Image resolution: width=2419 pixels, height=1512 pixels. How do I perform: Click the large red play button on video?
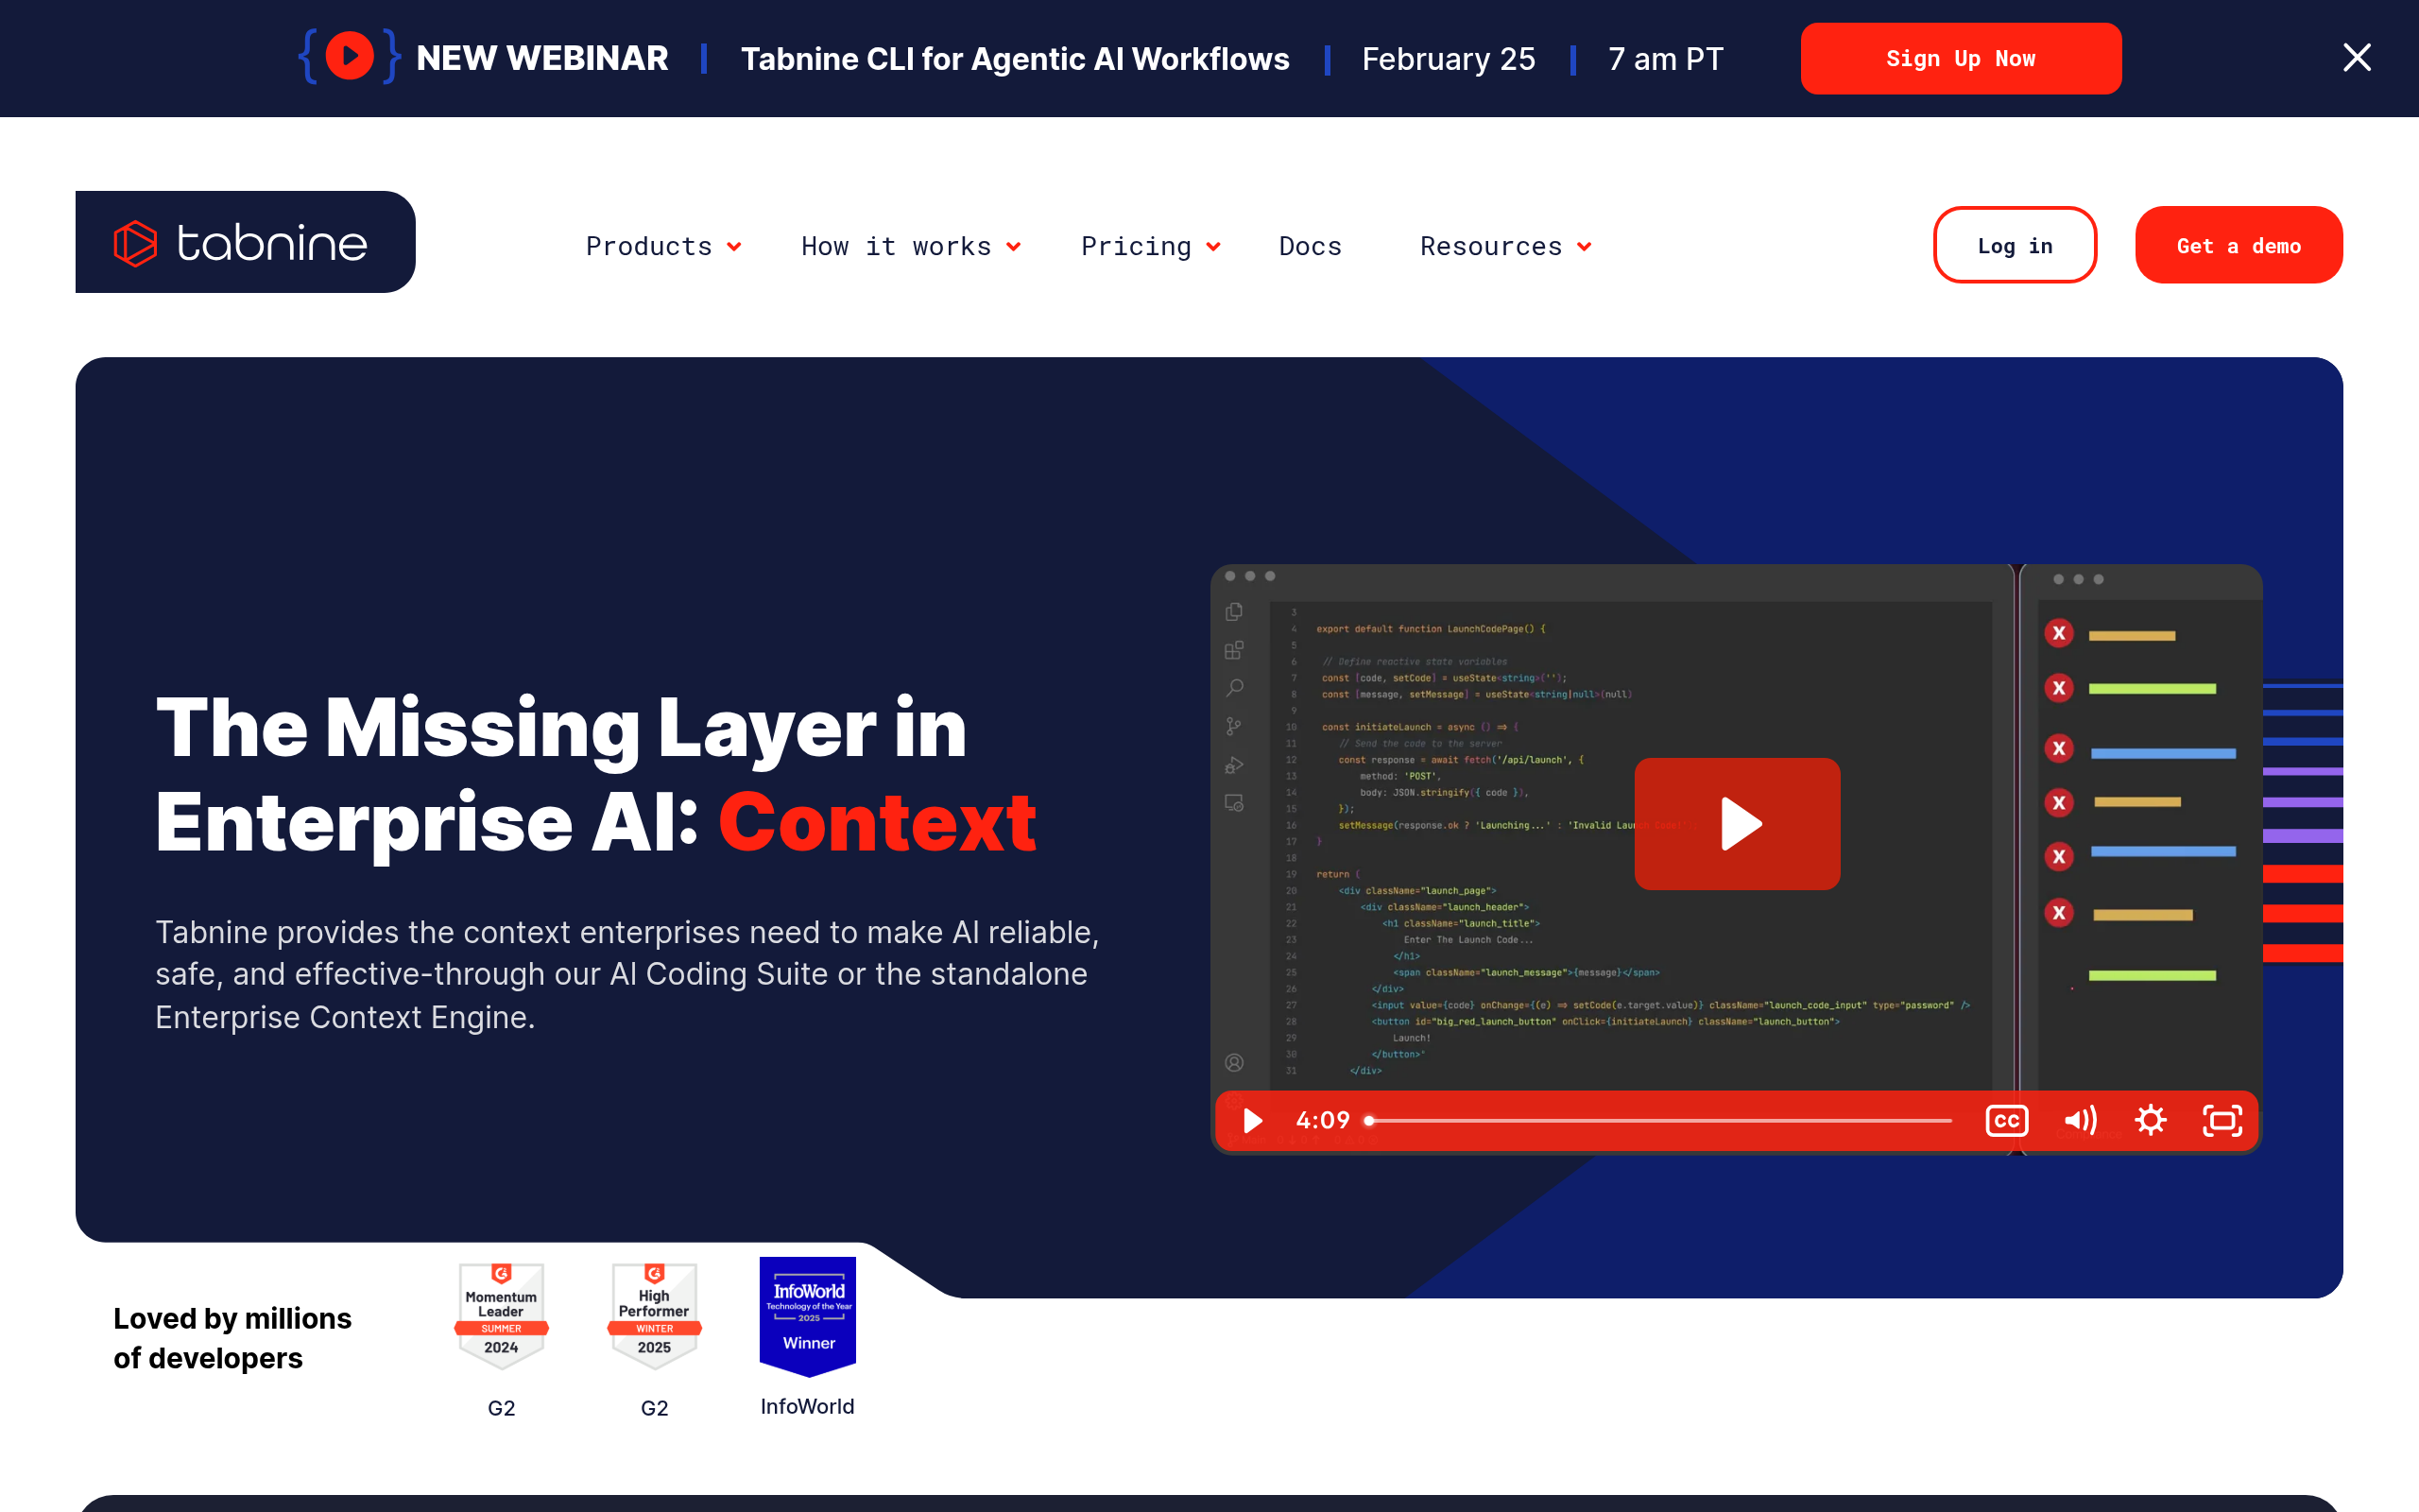tap(1736, 823)
